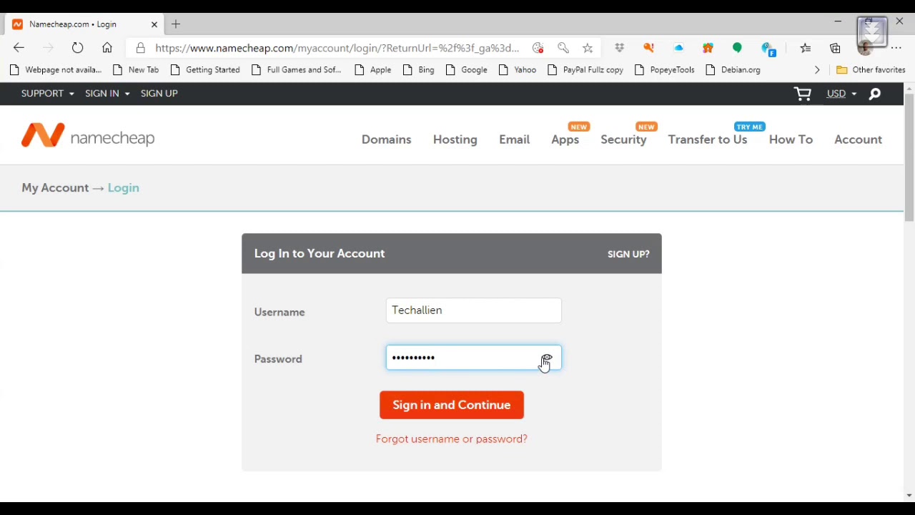Click SIGN UP in the top bar
Image resolution: width=915 pixels, height=515 pixels.
click(159, 94)
